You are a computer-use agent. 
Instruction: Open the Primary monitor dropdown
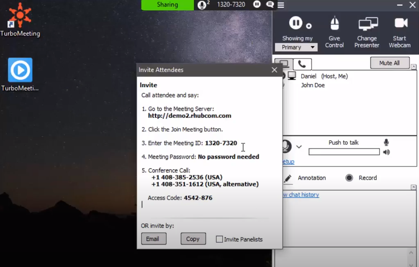tap(296, 47)
